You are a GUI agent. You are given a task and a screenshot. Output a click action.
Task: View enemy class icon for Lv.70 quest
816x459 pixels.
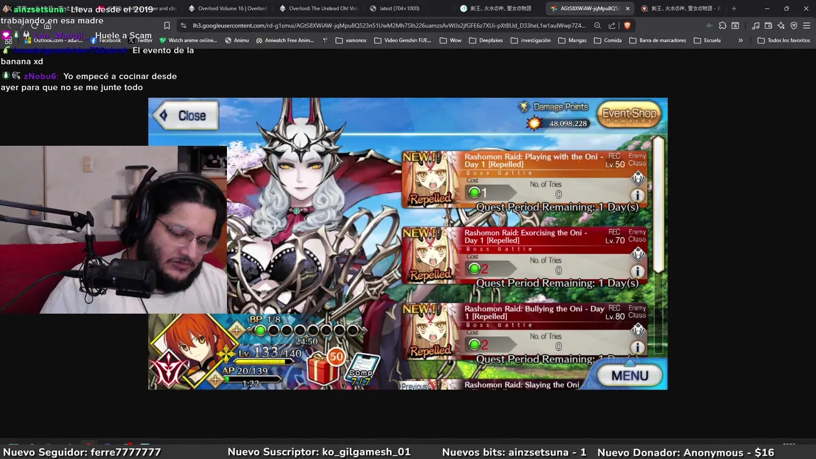coord(637,254)
